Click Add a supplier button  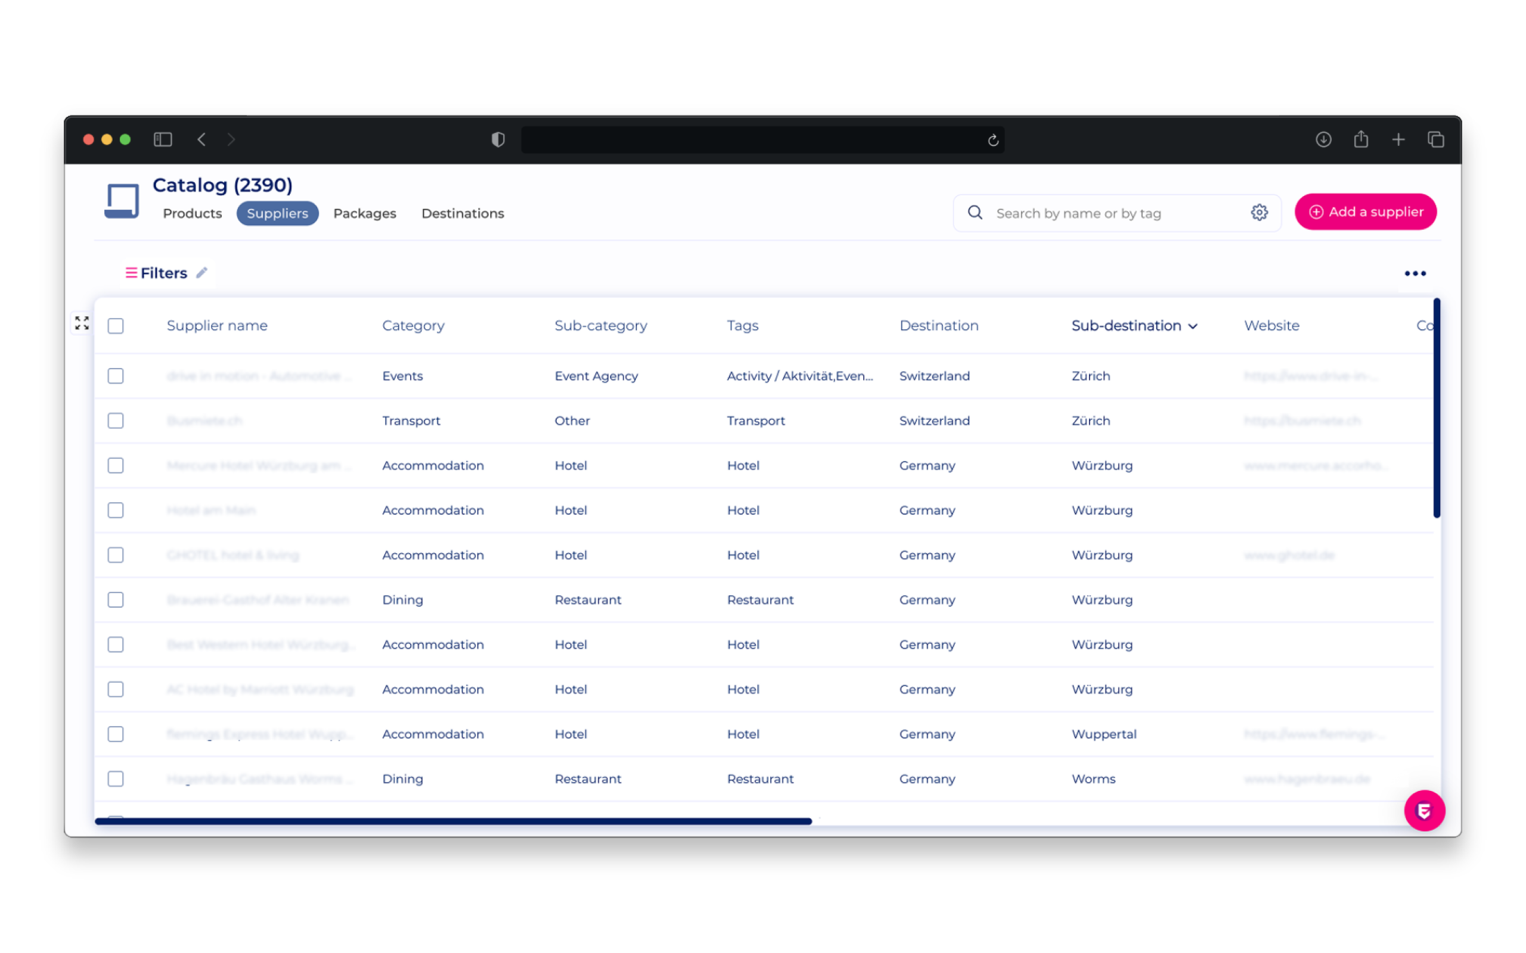1365,212
